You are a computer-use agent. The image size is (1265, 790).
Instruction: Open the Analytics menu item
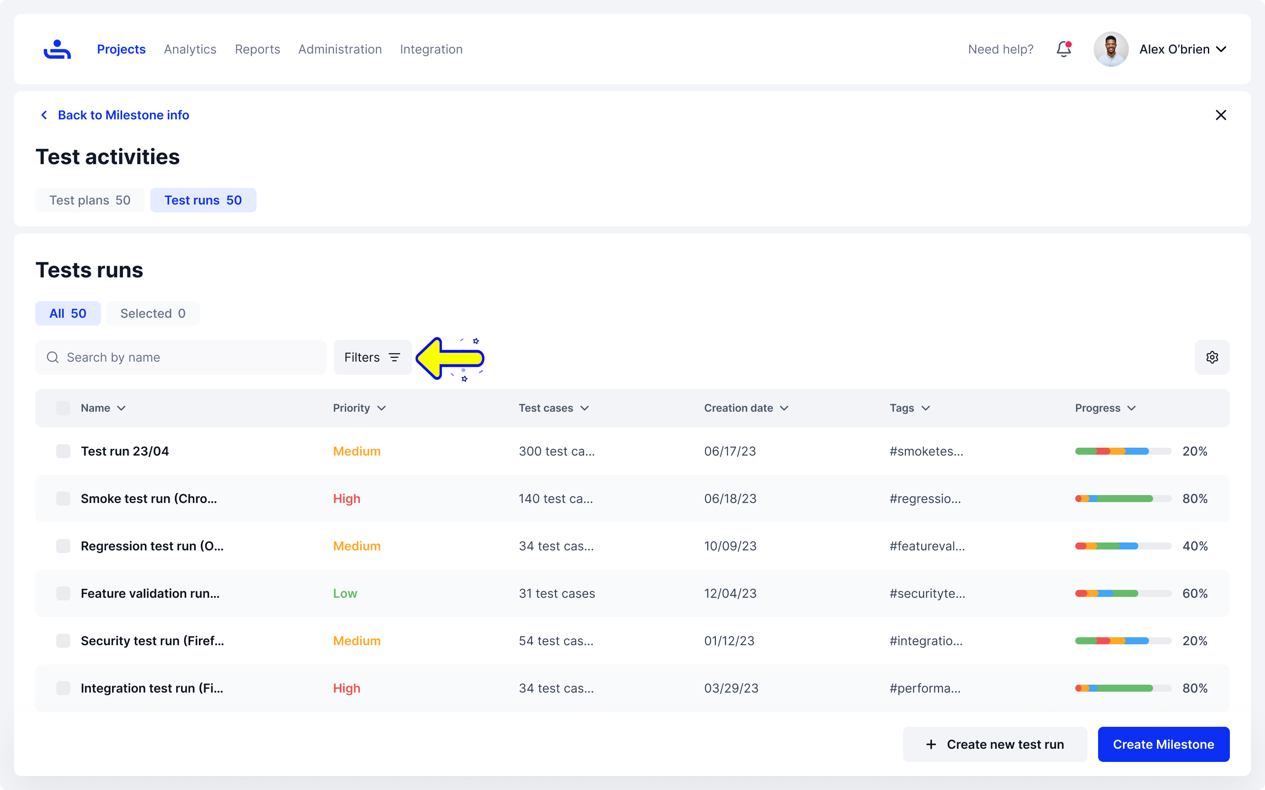190,49
